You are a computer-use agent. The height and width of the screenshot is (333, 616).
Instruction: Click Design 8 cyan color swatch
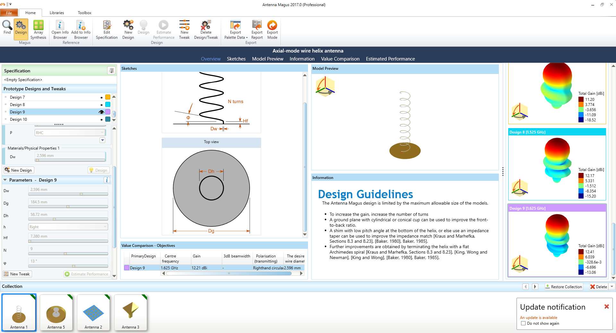point(108,105)
